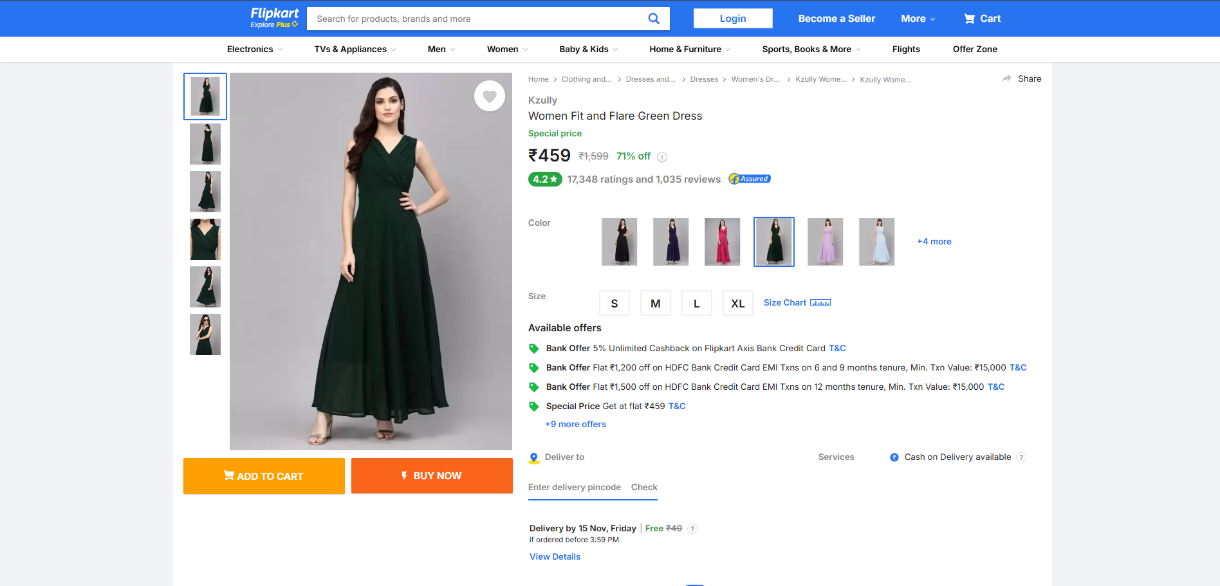Select the light blue dress swatch
Viewport: 1220px width, 586px height.
coord(876,241)
